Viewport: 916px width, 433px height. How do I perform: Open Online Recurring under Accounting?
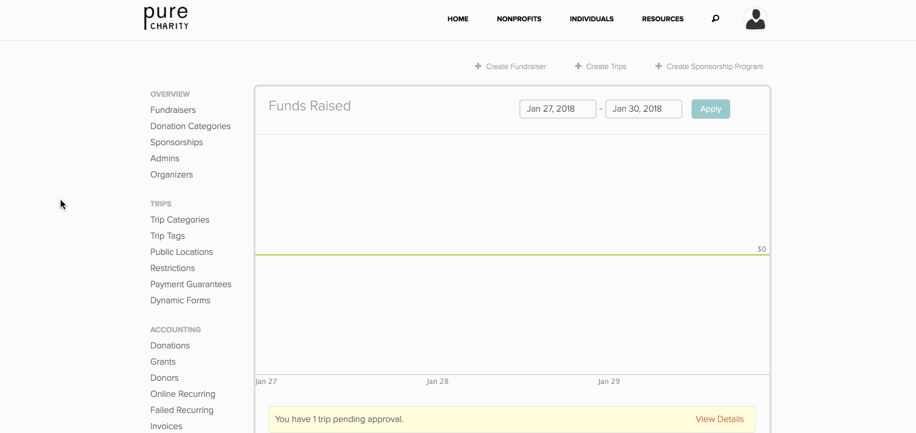coord(183,394)
